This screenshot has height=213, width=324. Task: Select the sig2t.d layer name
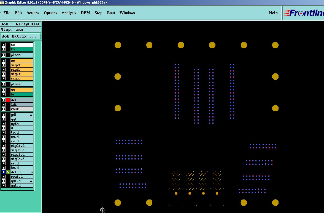coord(21,146)
